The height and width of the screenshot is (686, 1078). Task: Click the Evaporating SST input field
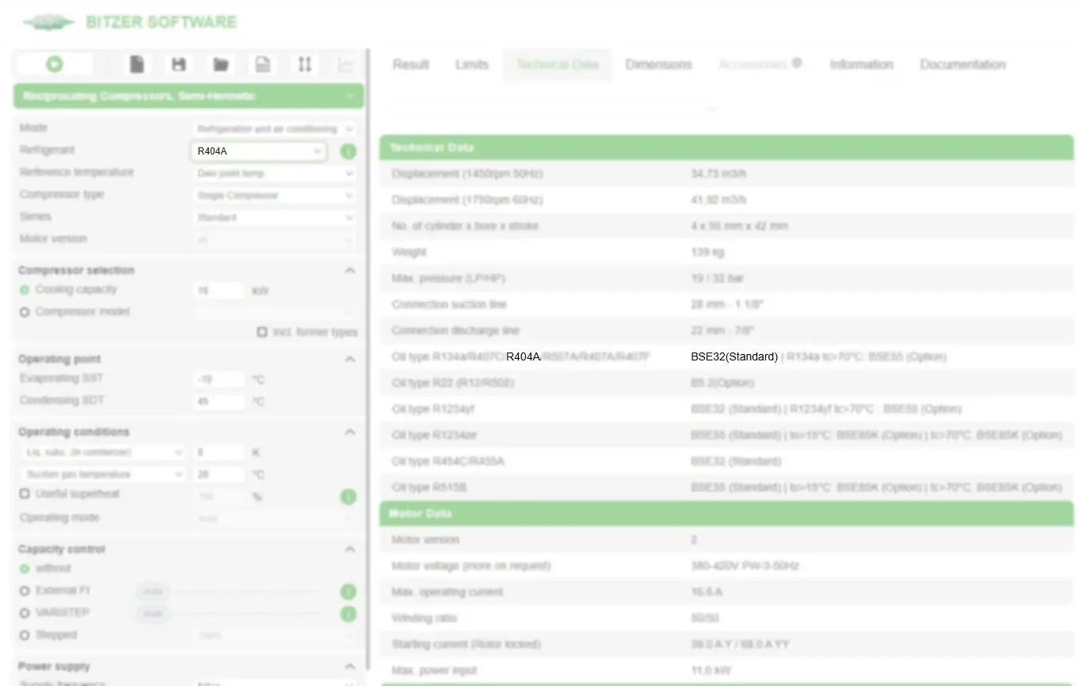[219, 379]
